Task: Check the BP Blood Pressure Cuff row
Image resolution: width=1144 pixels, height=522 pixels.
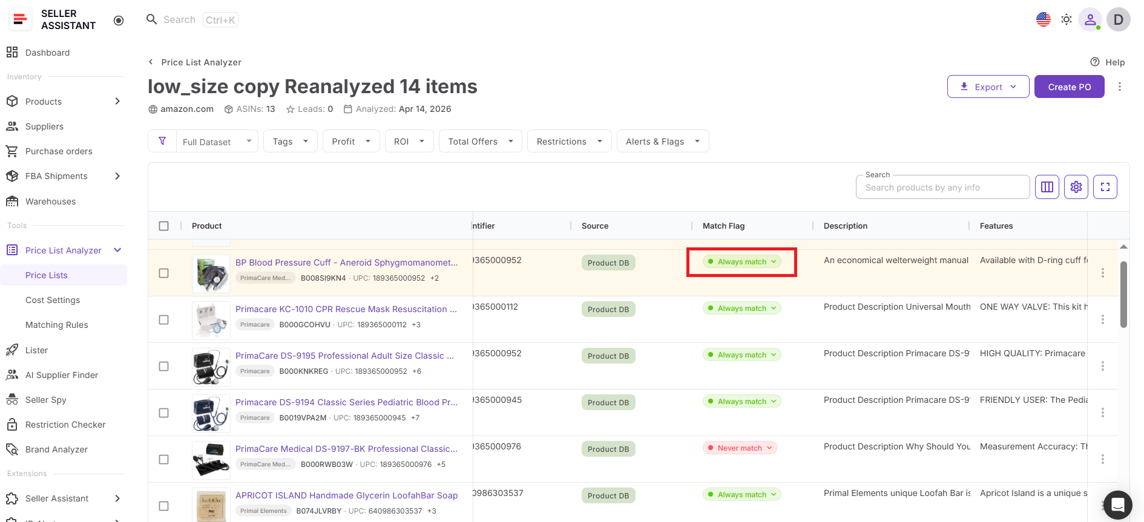Action: pyautogui.click(x=163, y=273)
